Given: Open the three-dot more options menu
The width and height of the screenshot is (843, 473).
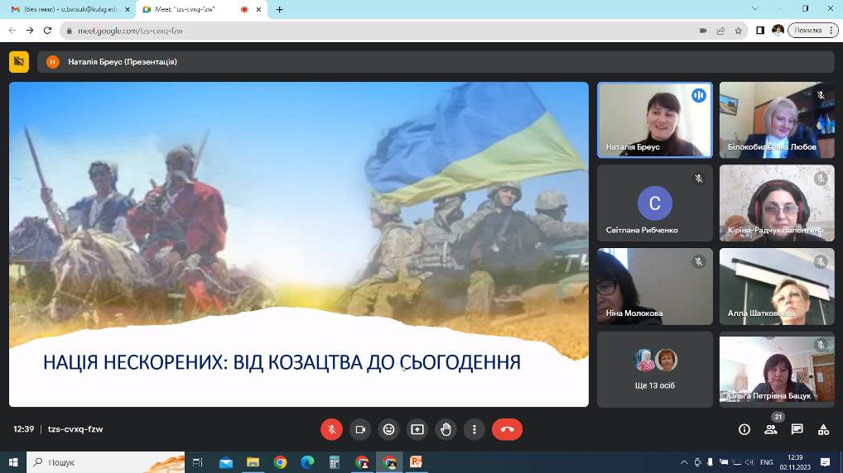Looking at the screenshot, I should coord(474,429).
